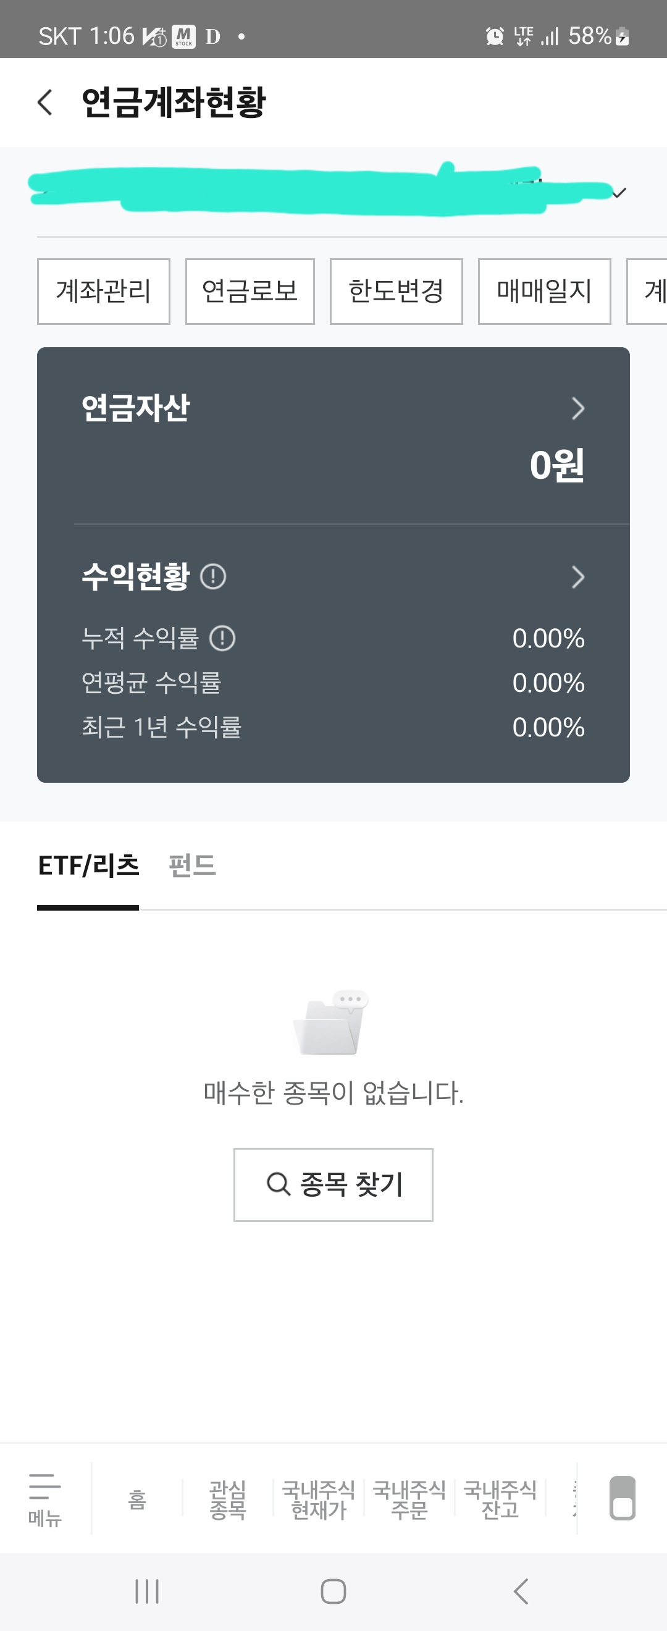Image resolution: width=667 pixels, height=1631 pixels.
Task: Tap the 종목 찾기 search button
Action: (x=333, y=1184)
